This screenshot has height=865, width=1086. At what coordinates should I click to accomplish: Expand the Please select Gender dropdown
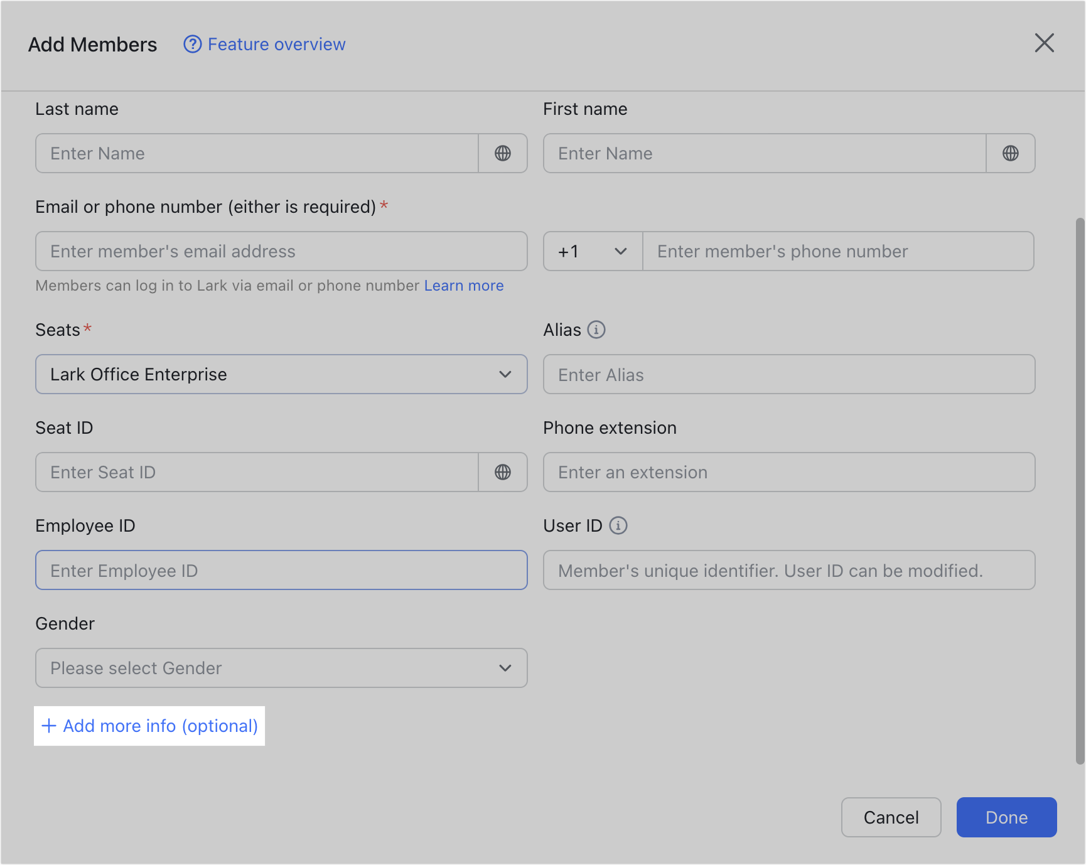coord(281,668)
